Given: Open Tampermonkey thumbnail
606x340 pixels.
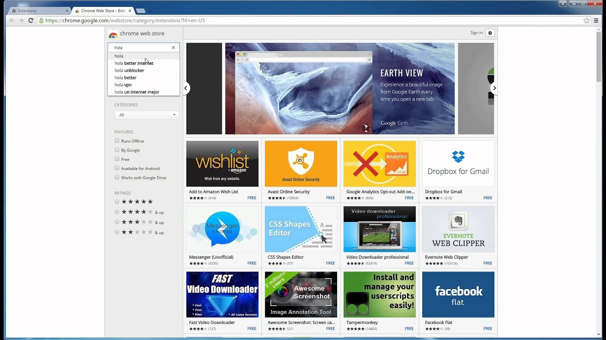Looking at the screenshot, I should 380,294.
